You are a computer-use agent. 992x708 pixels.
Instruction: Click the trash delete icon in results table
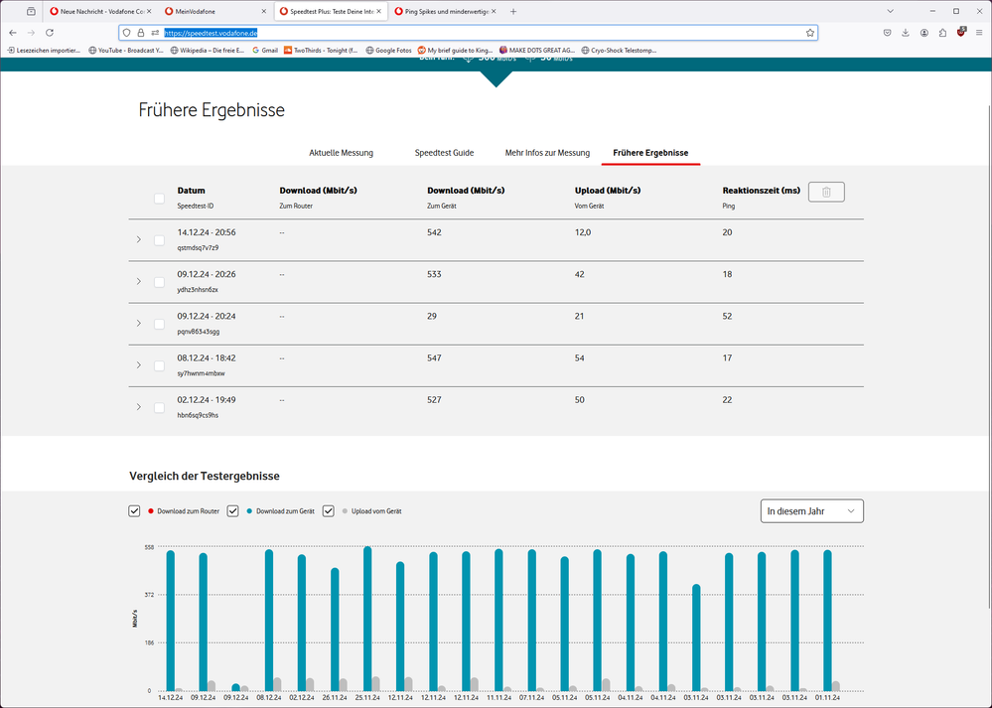(x=826, y=192)
